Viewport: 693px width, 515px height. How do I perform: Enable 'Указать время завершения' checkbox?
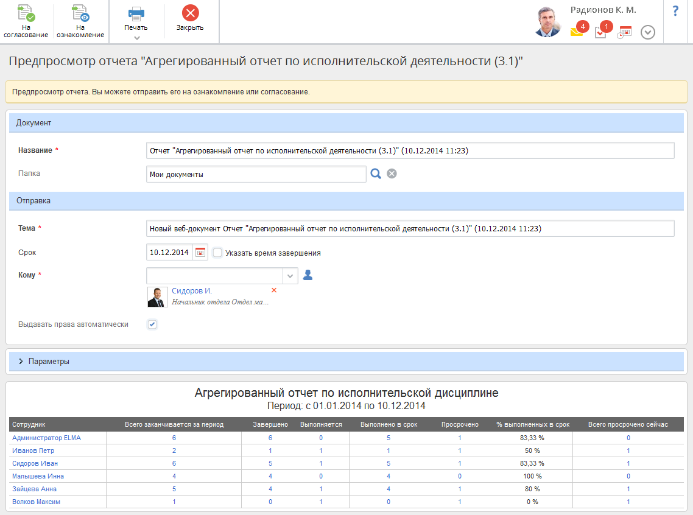point(217,253)
